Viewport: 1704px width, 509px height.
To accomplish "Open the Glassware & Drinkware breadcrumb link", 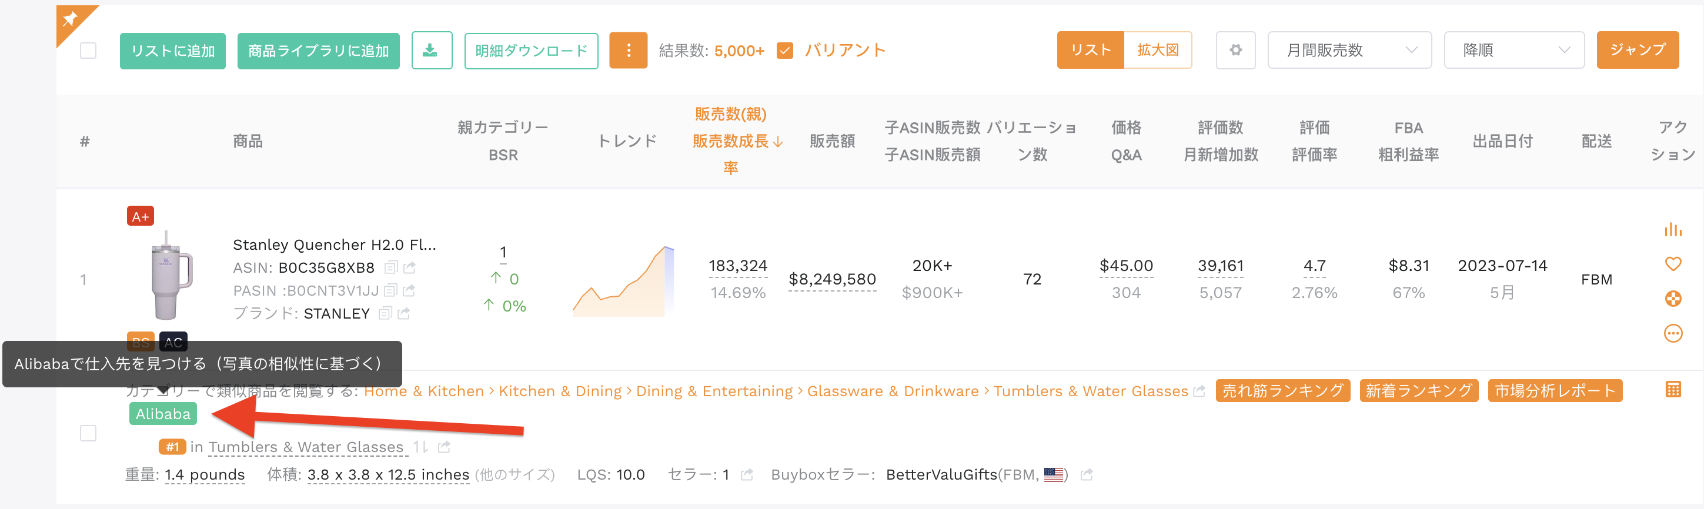I will click(x=893, y=391).
